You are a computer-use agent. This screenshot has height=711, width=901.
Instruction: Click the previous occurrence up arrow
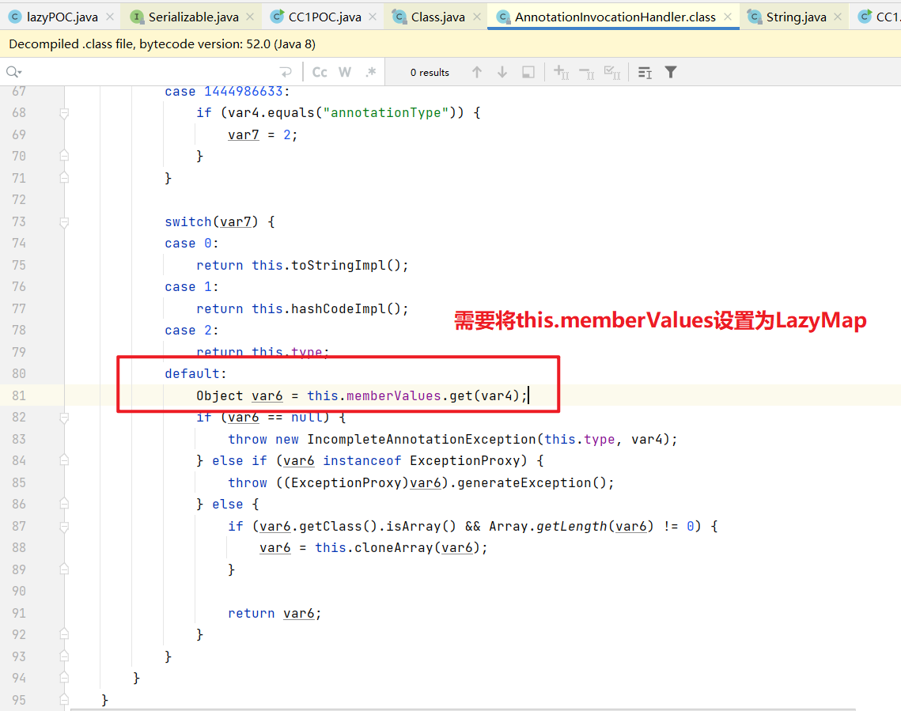pyautogui.click(x=477, y=72)
